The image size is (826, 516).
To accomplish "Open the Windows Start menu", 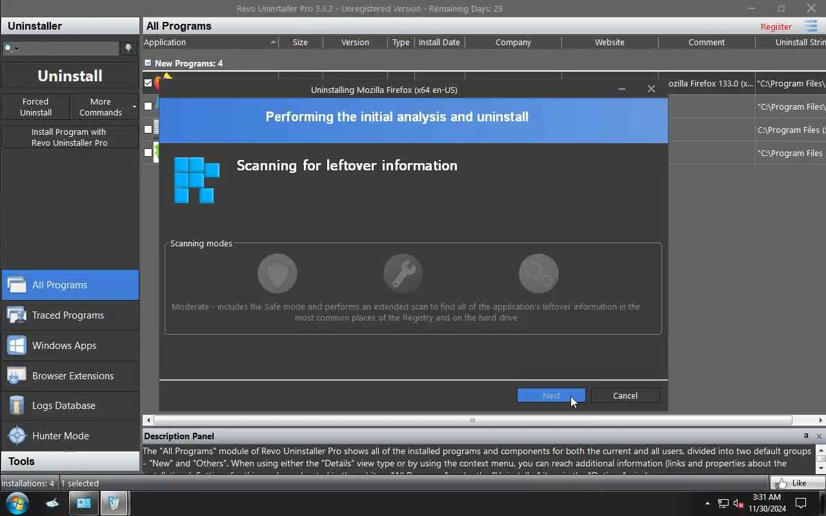I will click(17, 503).
